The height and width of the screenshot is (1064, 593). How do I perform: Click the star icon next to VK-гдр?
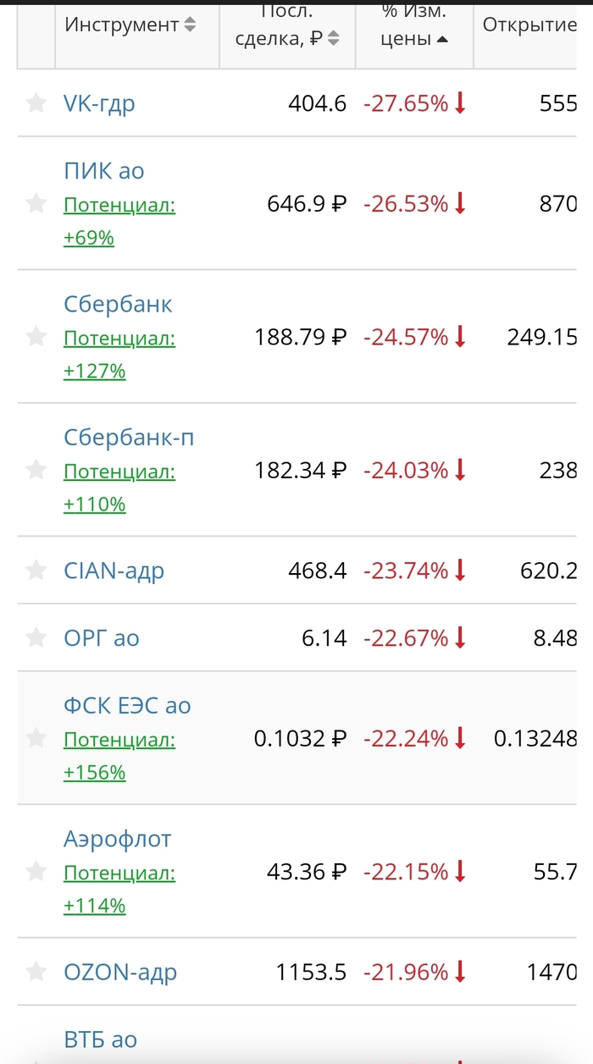36,103
